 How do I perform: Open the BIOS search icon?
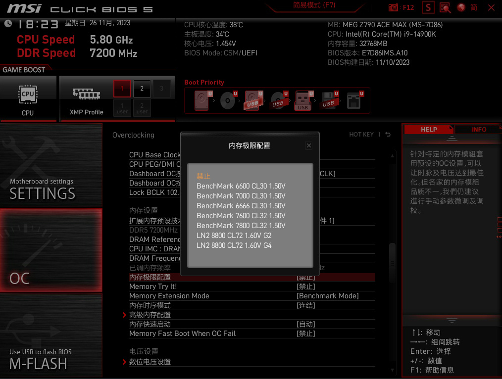click(x=445, y=7)
